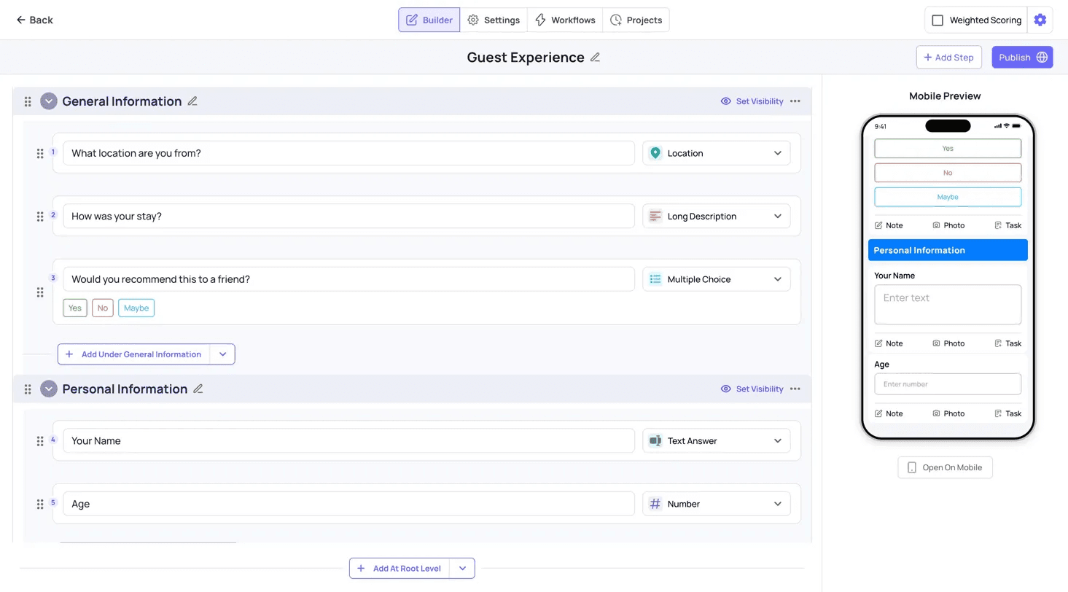Click drag handle for the recommend-to-a-friend question

[40, 292]
